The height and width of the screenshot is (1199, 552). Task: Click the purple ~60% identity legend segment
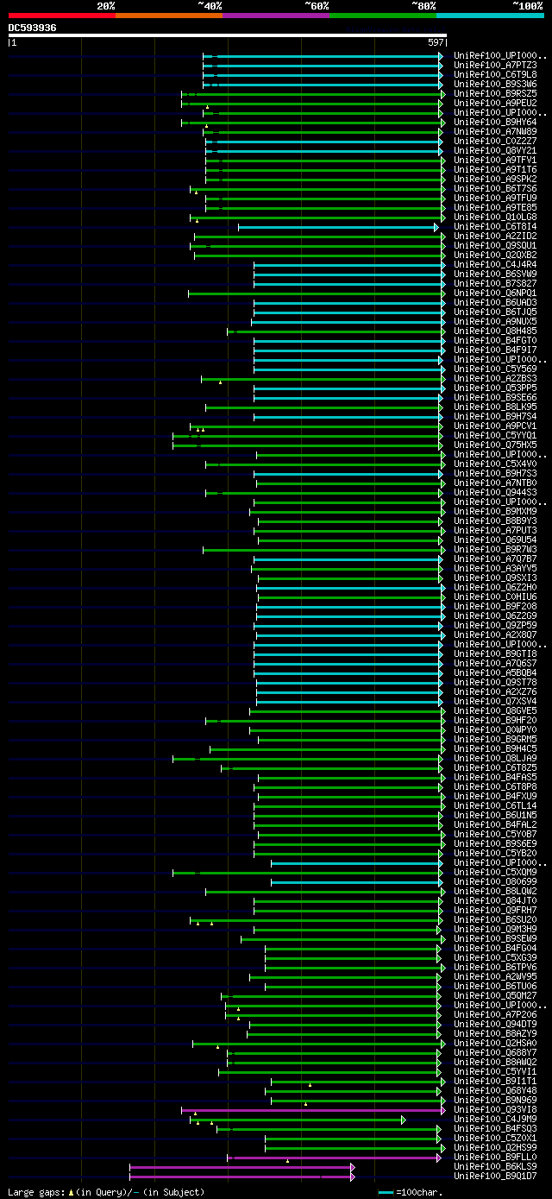coord(276,16)
